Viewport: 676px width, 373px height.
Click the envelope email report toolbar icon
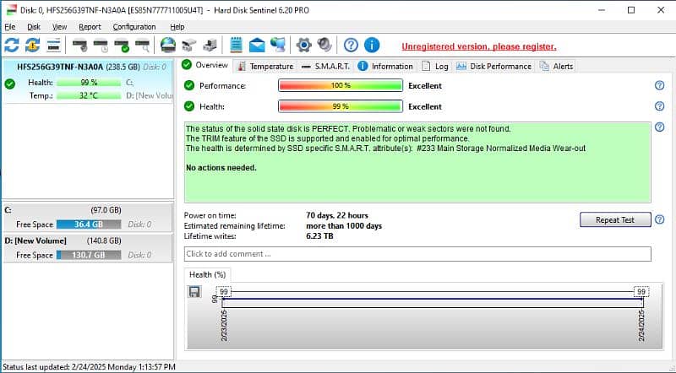257,45
